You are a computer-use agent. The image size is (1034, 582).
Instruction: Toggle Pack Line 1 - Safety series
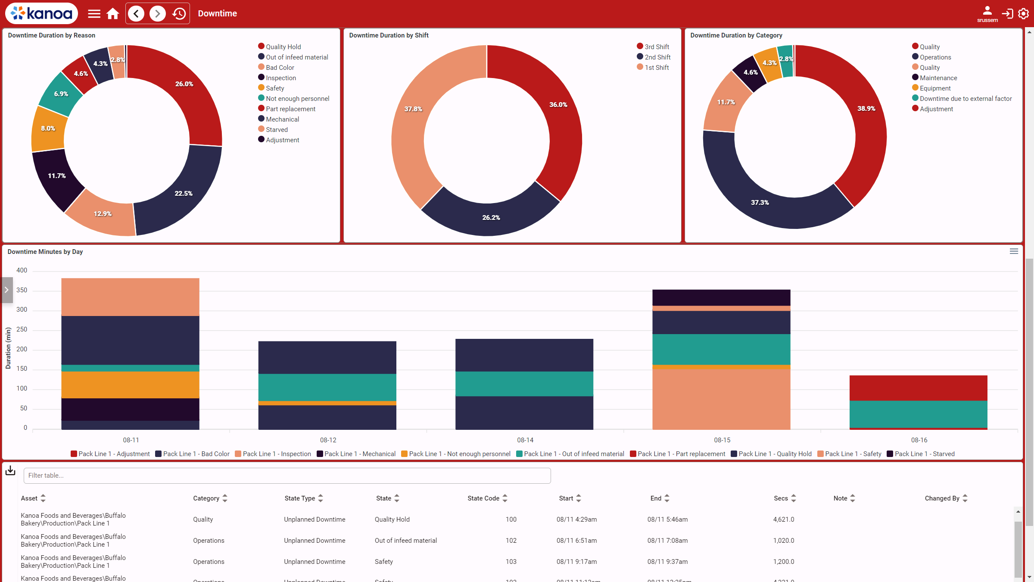click(x=849, y=454)
